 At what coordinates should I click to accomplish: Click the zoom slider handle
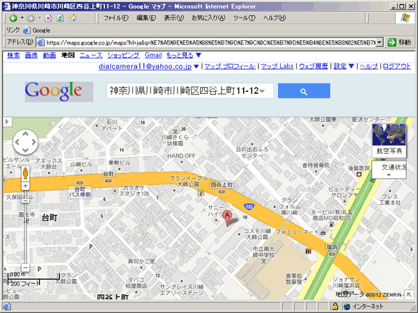pyautogui.click(x=25, y=200)
